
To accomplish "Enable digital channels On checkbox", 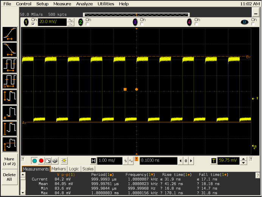I will (x=253, y=24).
